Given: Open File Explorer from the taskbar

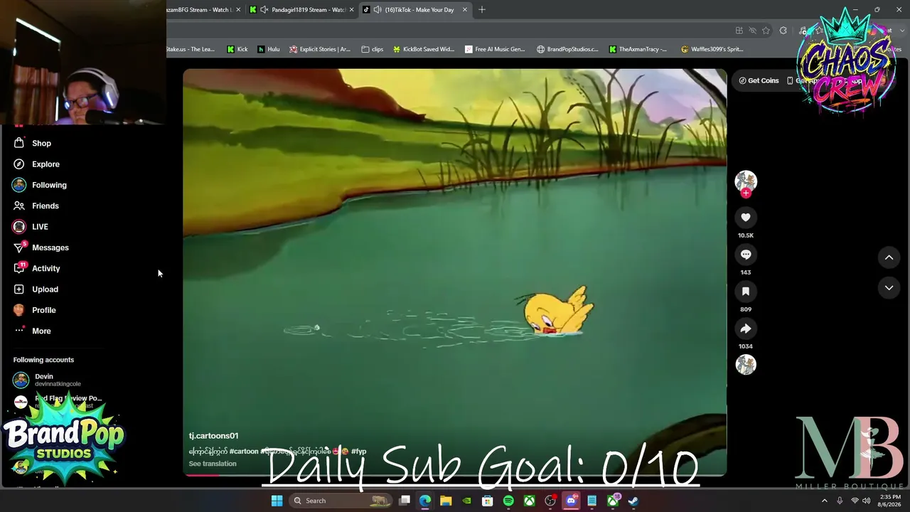Looking at the screenshot, I should pyautogui.click(x=446, y=501).
